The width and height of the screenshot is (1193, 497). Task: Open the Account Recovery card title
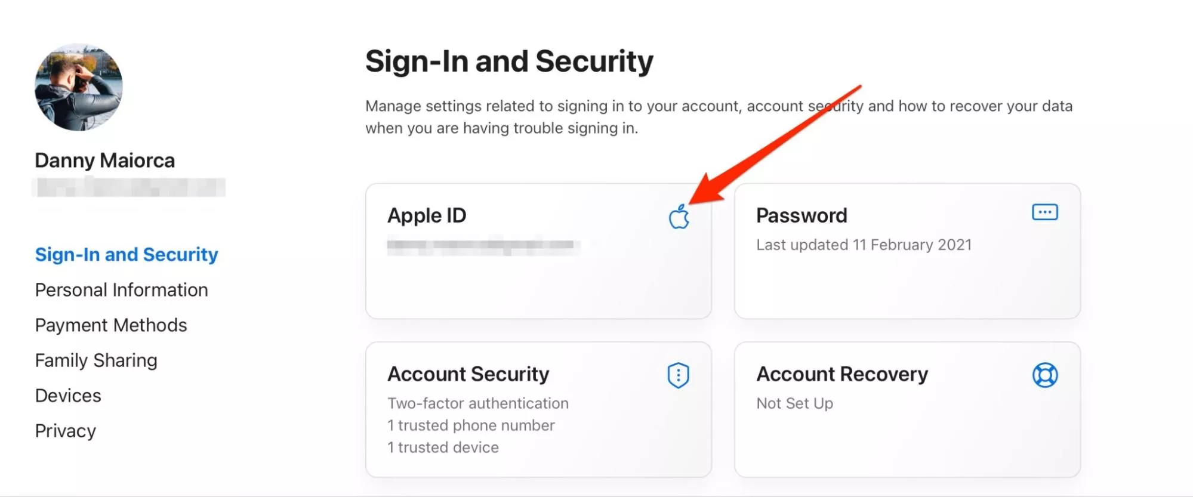[842, 374]
